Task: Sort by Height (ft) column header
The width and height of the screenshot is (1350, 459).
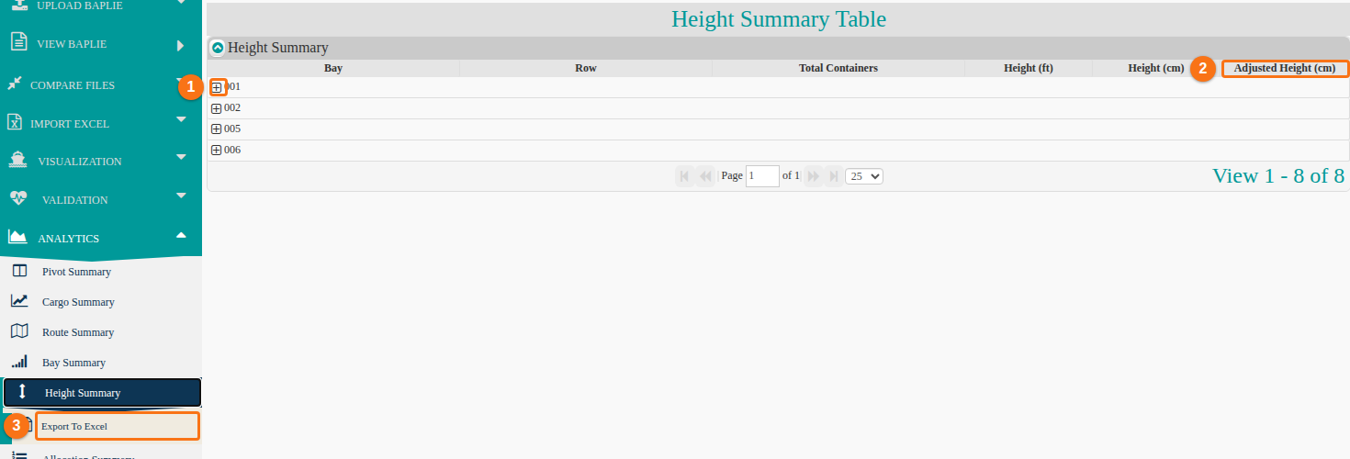Action: [1029, 68]
